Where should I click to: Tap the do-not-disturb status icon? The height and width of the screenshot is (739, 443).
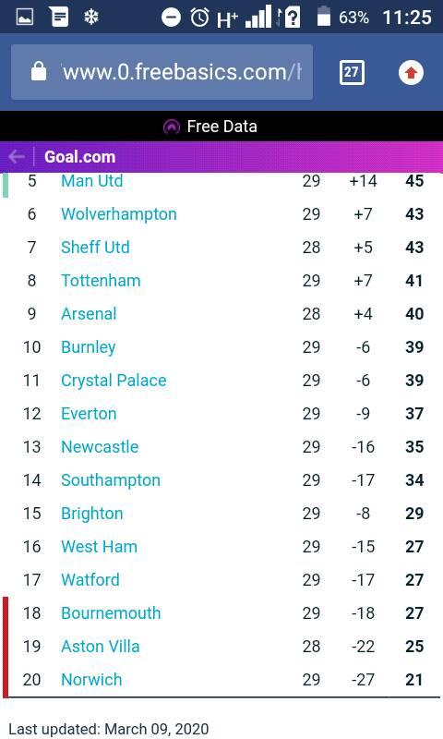pyautogui.click(x=171, y=18)
